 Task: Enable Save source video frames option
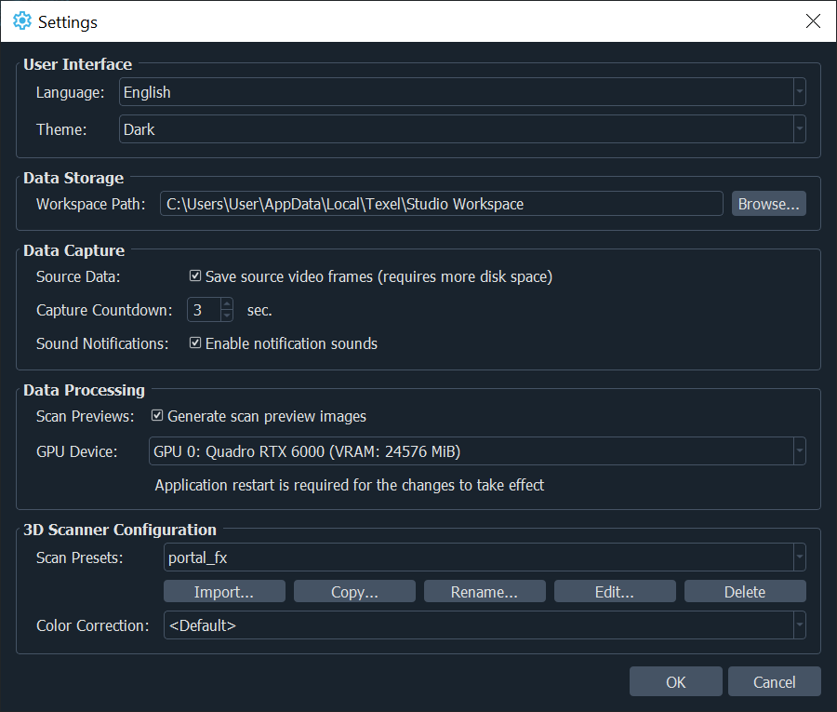[195, 276]
